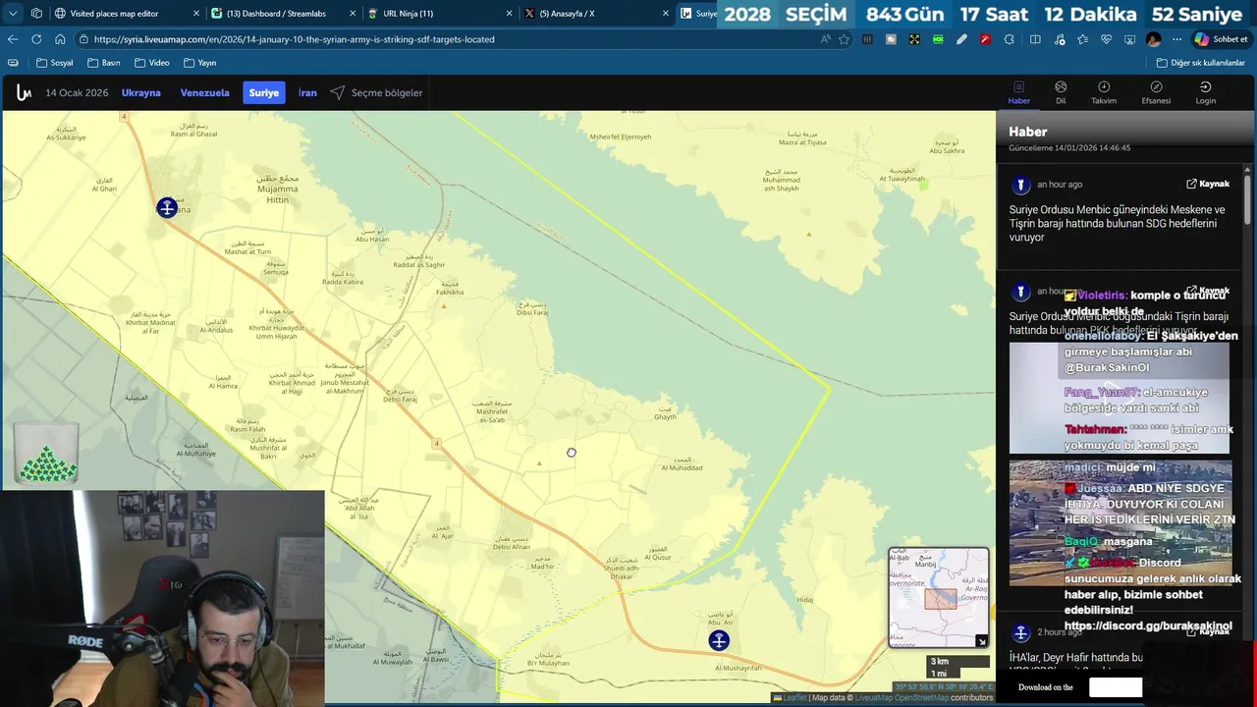Open the OpenStreetMap contributors link
The height and width of the screenshot is (707, 1257).
(921, 698)
